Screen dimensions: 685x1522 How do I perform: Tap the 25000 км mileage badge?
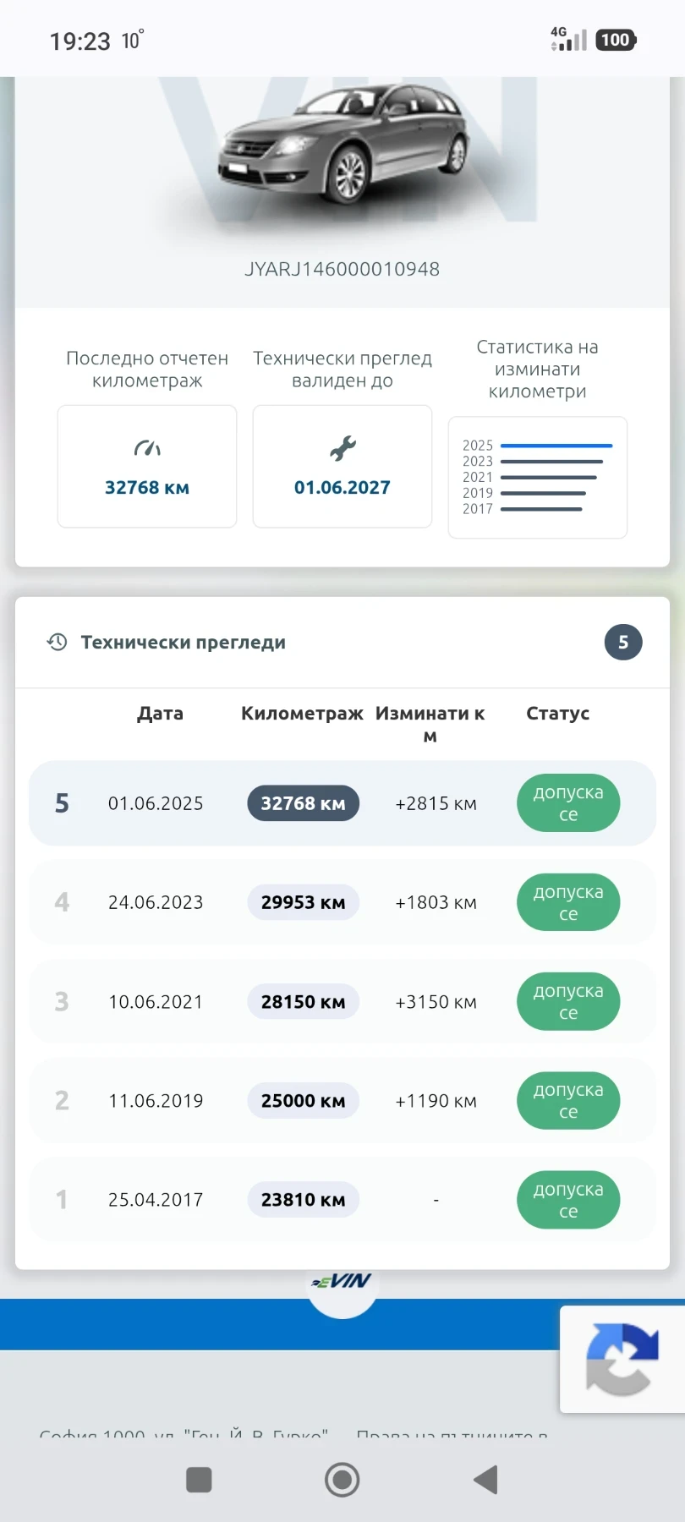303,1100
